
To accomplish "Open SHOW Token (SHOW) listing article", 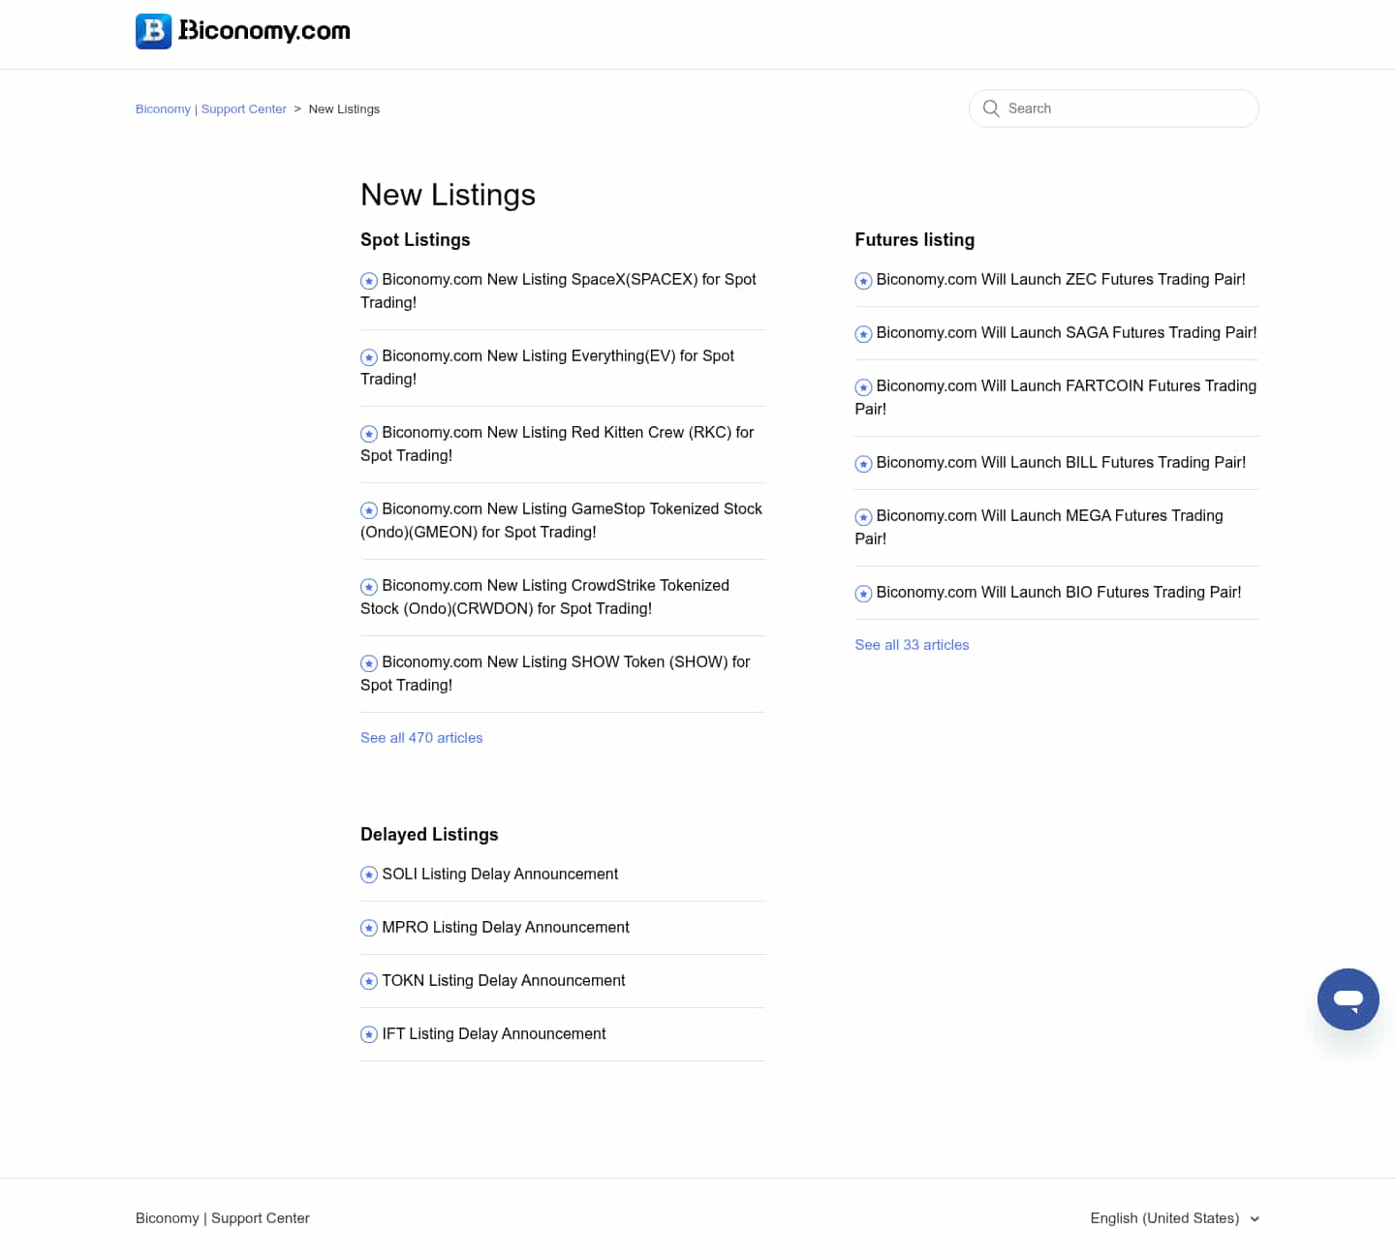I will coord(556,673).
